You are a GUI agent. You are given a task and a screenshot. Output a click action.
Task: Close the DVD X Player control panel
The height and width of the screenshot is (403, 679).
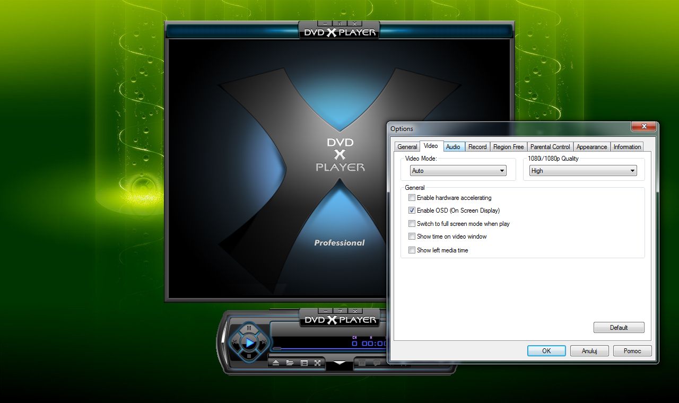click(x=354, y=311)
